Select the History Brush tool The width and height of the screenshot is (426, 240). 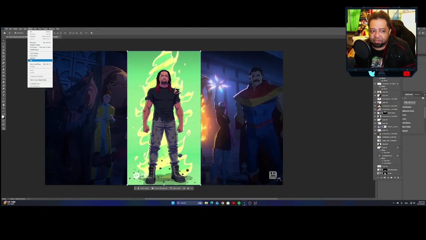click(x=3, y=72)
